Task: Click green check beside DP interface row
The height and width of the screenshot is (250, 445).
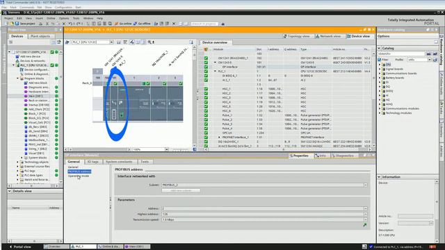Action: [x=206, y=67]
